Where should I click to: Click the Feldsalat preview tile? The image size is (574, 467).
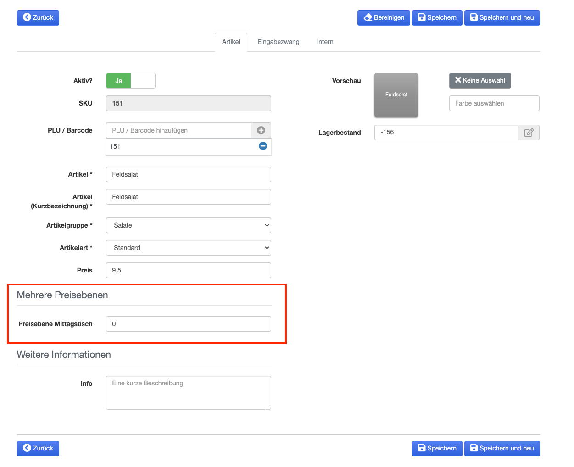[396, 95]
